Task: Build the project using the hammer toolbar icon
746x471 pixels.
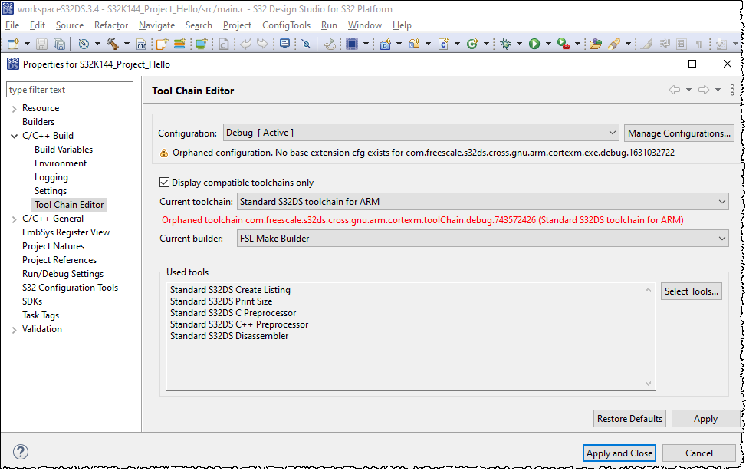Action: coord(113,44)
